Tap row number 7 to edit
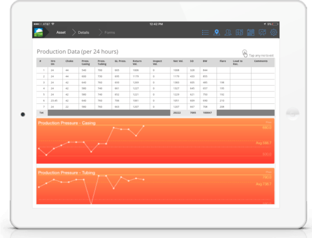Viewport: 312px width, 238px height. click(x=44, y=107)
